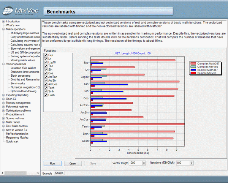Image resolution: width=228 pixels, height=183 pixels.
Task: Toggle the ArcTan function checkbox
Action: (46, 77)
